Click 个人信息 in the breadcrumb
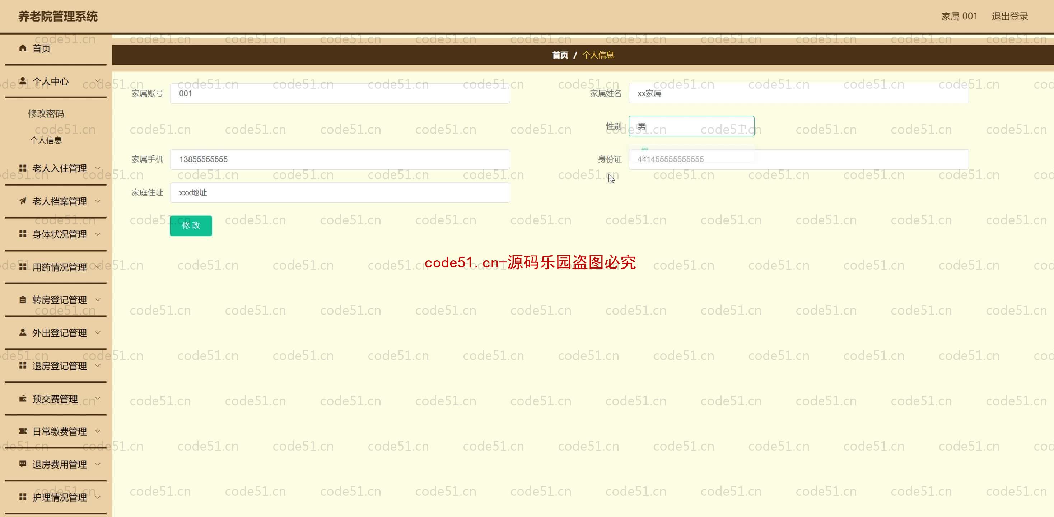The height and width of the screenshot is (517, 1054). [x=598, y=55]
